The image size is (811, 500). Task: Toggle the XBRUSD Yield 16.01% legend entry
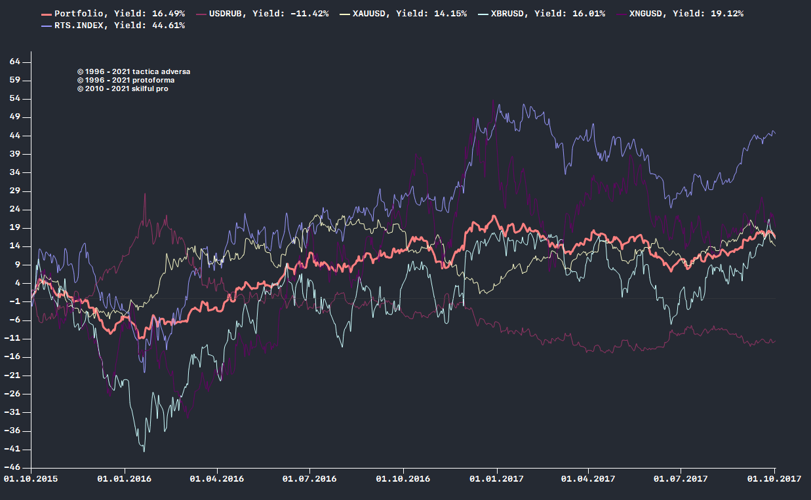coord(547,14)
